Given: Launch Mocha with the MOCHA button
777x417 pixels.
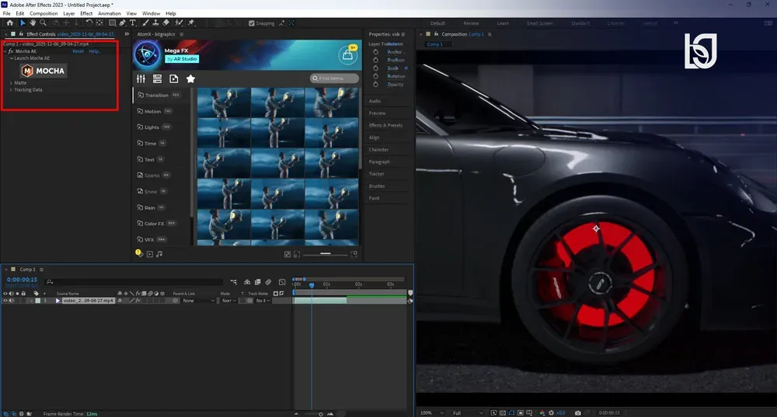Looking at the screenshot, I should (x=43, y=71).
